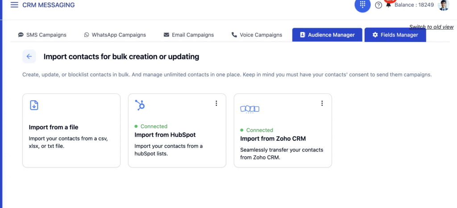457x208 pixels.
Task: Select the HubSpot logo icon
Action: pos(140,105)
